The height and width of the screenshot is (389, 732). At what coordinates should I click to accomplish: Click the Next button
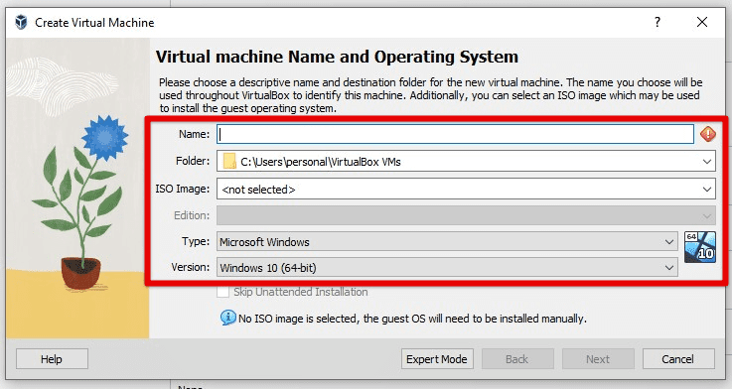(598, 359)
